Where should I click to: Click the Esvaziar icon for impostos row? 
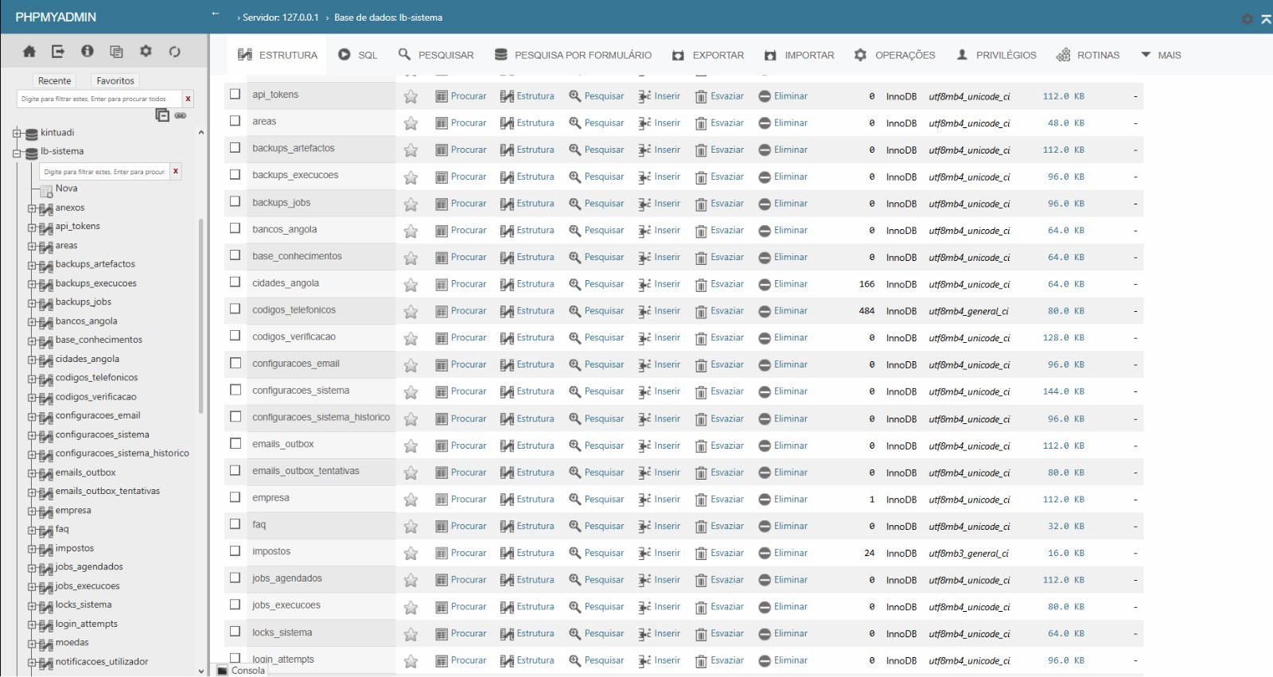[x=701, y=554]
